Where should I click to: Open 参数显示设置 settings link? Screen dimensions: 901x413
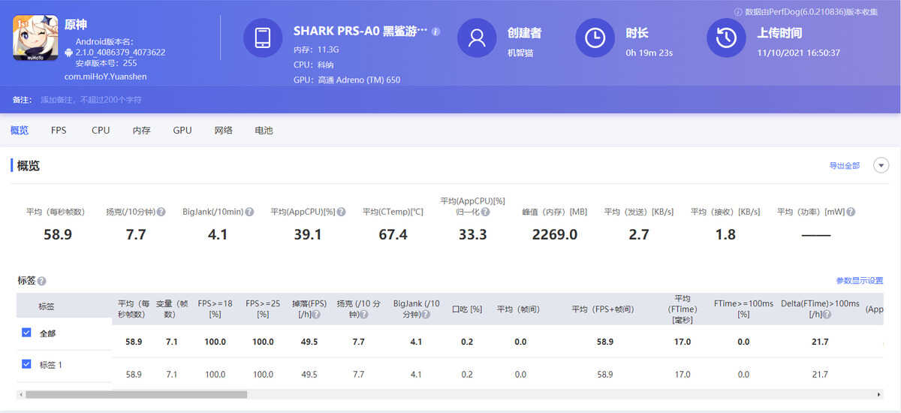pos(860,281)
